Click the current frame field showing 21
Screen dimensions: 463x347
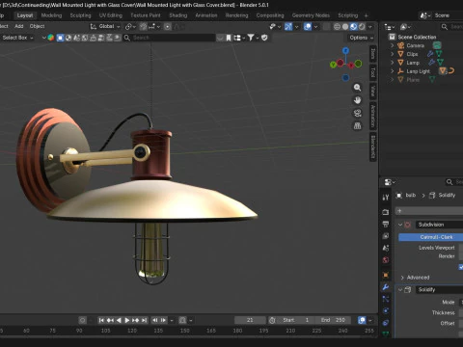coord(250,320)
